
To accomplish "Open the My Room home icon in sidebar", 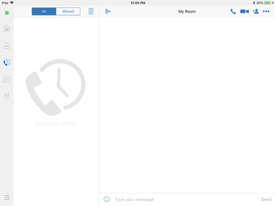I will coord(7,29).
